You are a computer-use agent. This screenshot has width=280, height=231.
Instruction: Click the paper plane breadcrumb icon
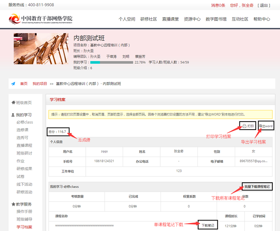pyautogui.click(x=13, y=84)
